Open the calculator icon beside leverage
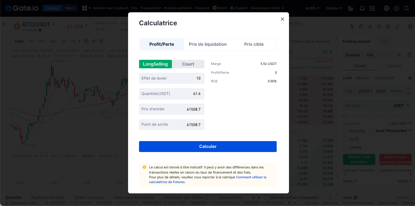Viewport: 415px width, 206px height. click(x=409, y=55)
